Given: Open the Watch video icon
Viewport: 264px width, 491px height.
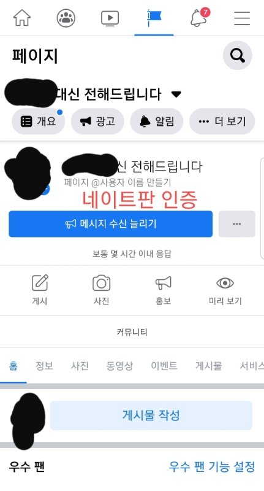Looking at the screenshot, I should coord(110,18).
